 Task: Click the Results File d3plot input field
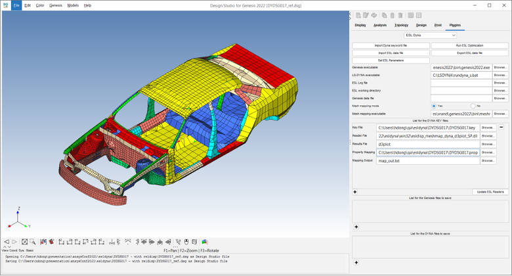[427, 144]
